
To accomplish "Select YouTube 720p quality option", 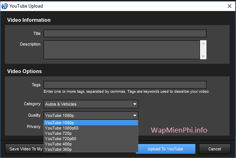I will tap(91, 133).
